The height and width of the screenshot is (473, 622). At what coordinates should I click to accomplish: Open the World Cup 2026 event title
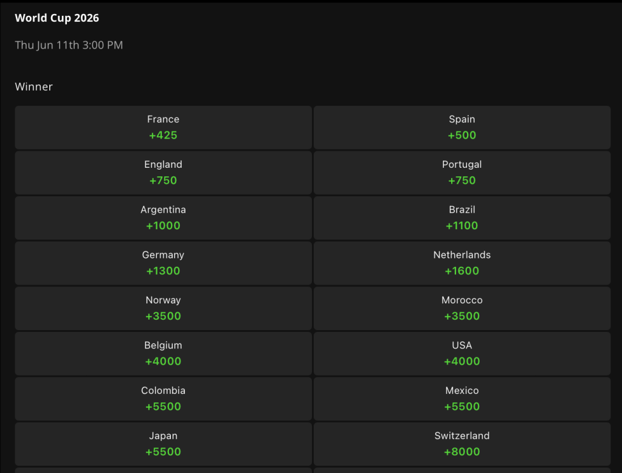[x=57, y=18]
